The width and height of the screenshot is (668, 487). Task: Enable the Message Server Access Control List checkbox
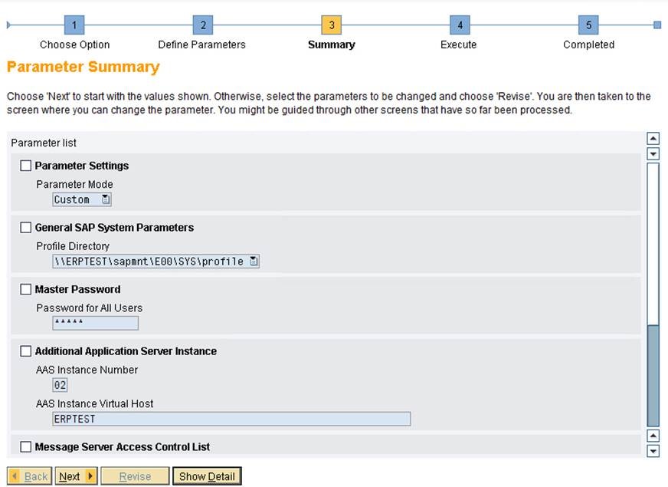(25, 446)
